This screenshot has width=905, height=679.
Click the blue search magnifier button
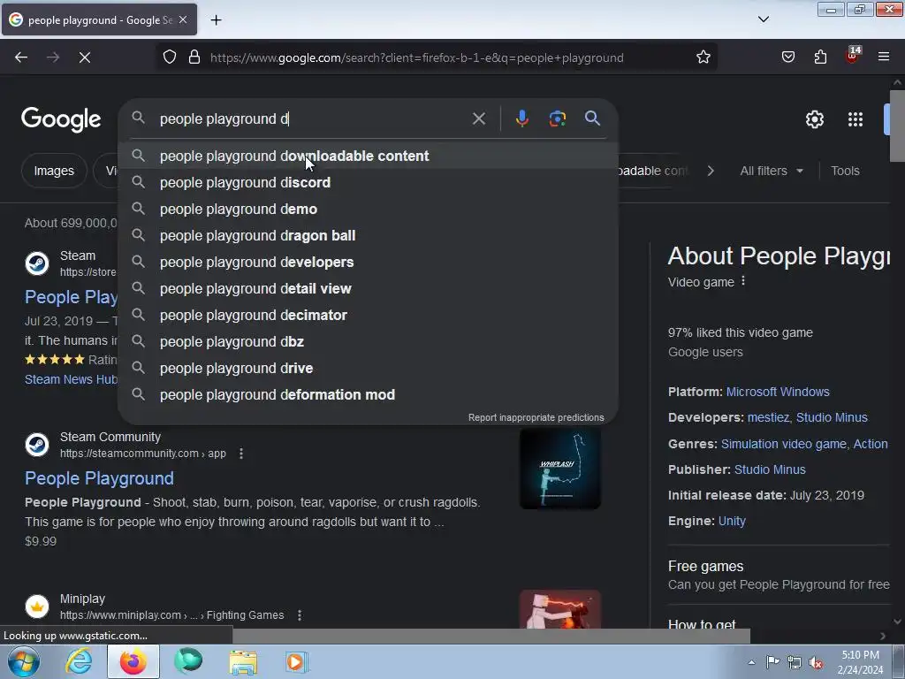[x=592, y=118]
